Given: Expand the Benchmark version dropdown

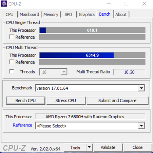Looking at the screenshot, I should 141,88.
